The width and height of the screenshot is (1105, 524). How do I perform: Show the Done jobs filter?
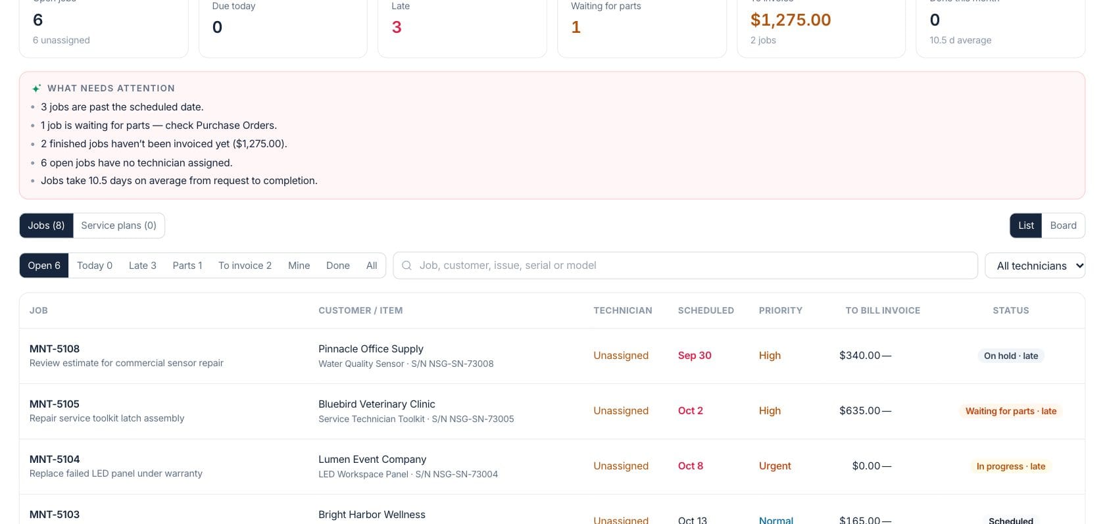coord(338,266)
